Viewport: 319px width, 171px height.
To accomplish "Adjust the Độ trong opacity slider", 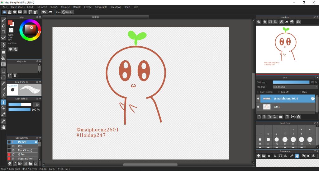I will tap(291, 82).
